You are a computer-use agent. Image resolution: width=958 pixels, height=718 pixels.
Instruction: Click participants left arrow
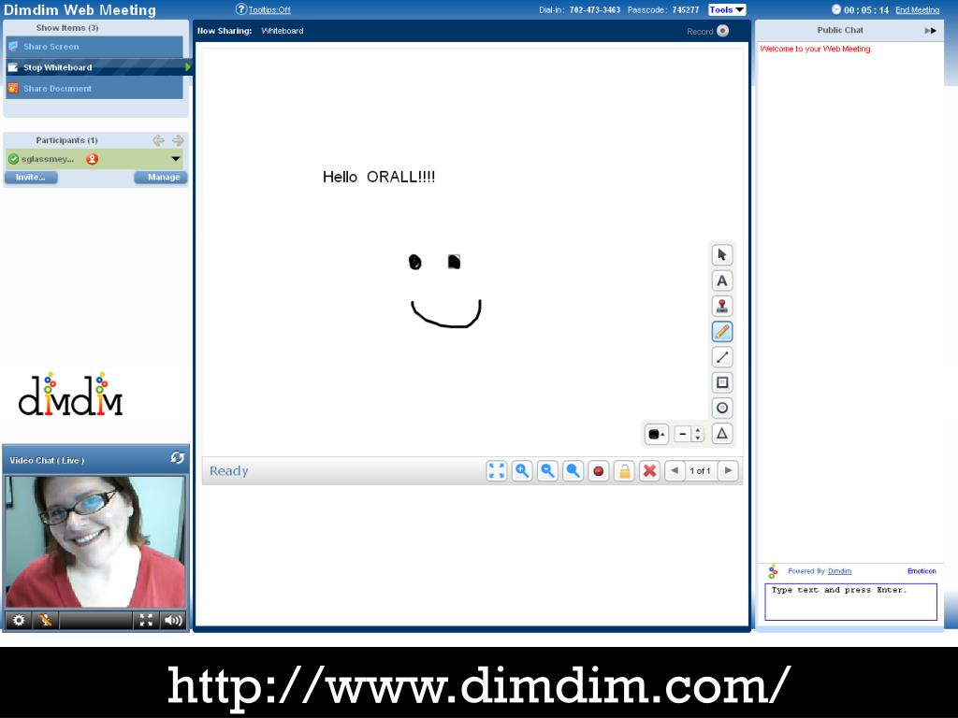click(158, 140)
